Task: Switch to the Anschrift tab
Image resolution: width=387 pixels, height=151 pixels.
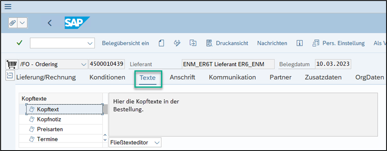Action: (x=182, y=78)
